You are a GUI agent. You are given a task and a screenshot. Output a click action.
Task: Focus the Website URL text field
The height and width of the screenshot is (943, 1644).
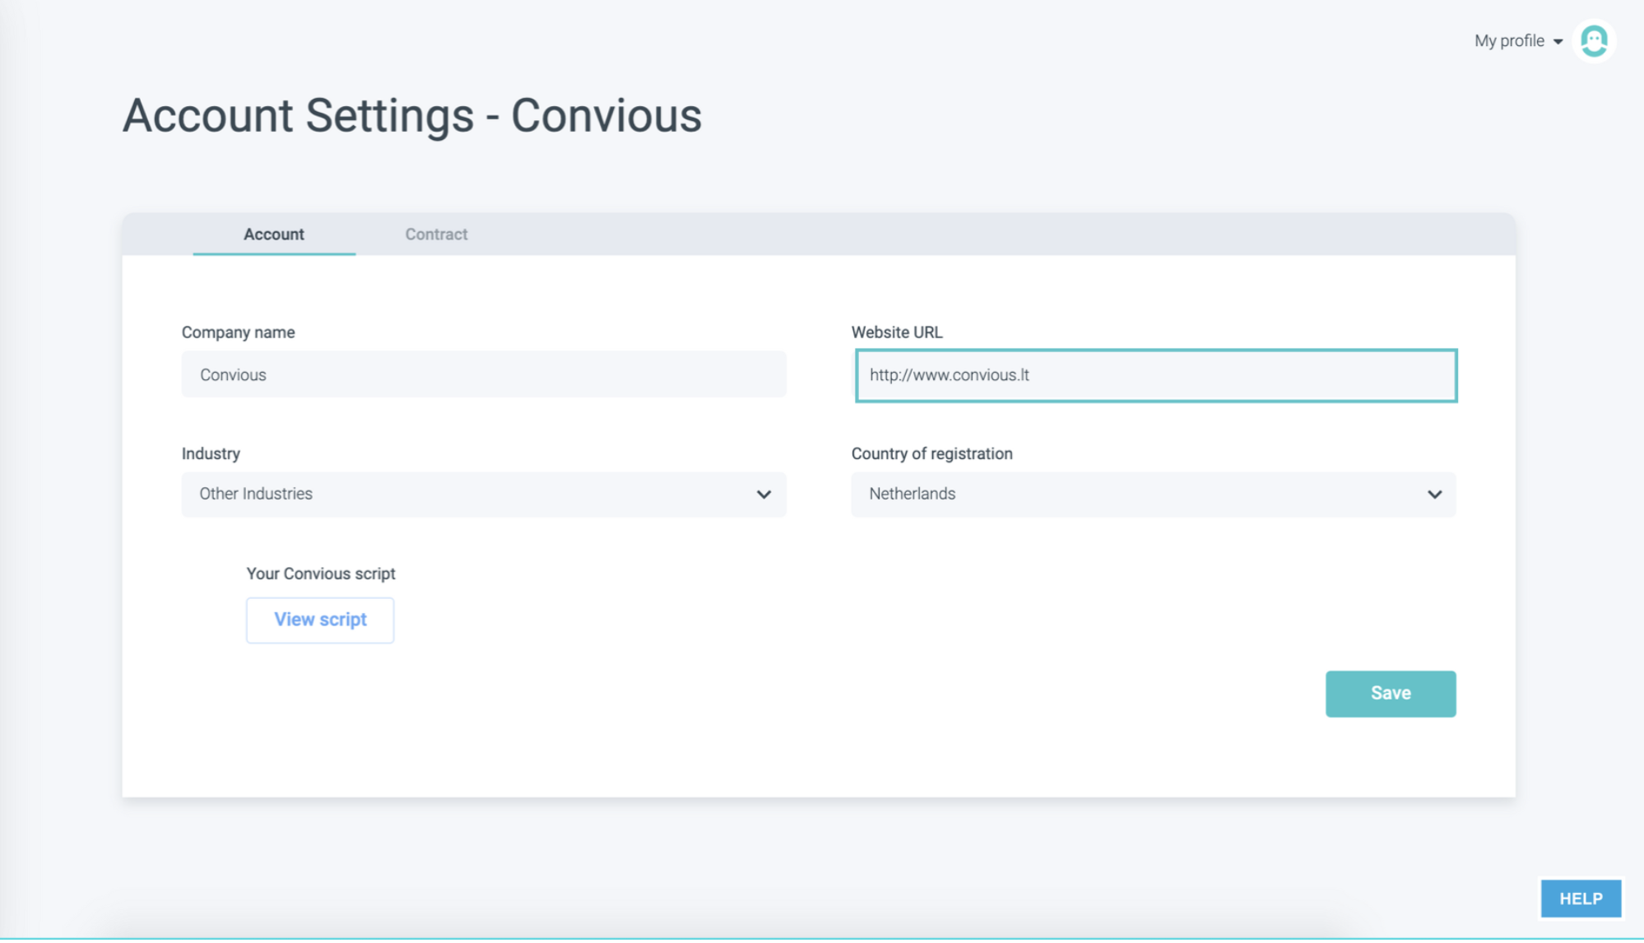coord(1155,376)
